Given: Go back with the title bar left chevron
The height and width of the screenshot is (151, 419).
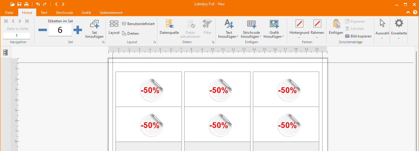Looking at the screenshot, I should 56,4.
